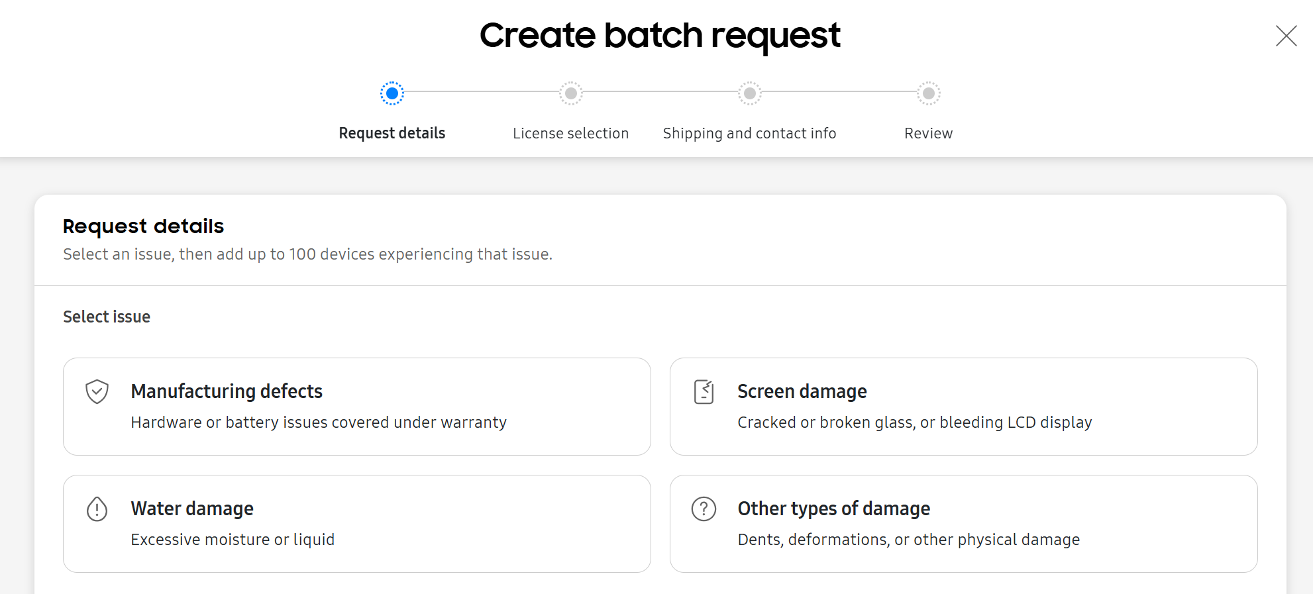Select the Review step indicator dot
Screen dimensions: 1313x594
(929, 93)
